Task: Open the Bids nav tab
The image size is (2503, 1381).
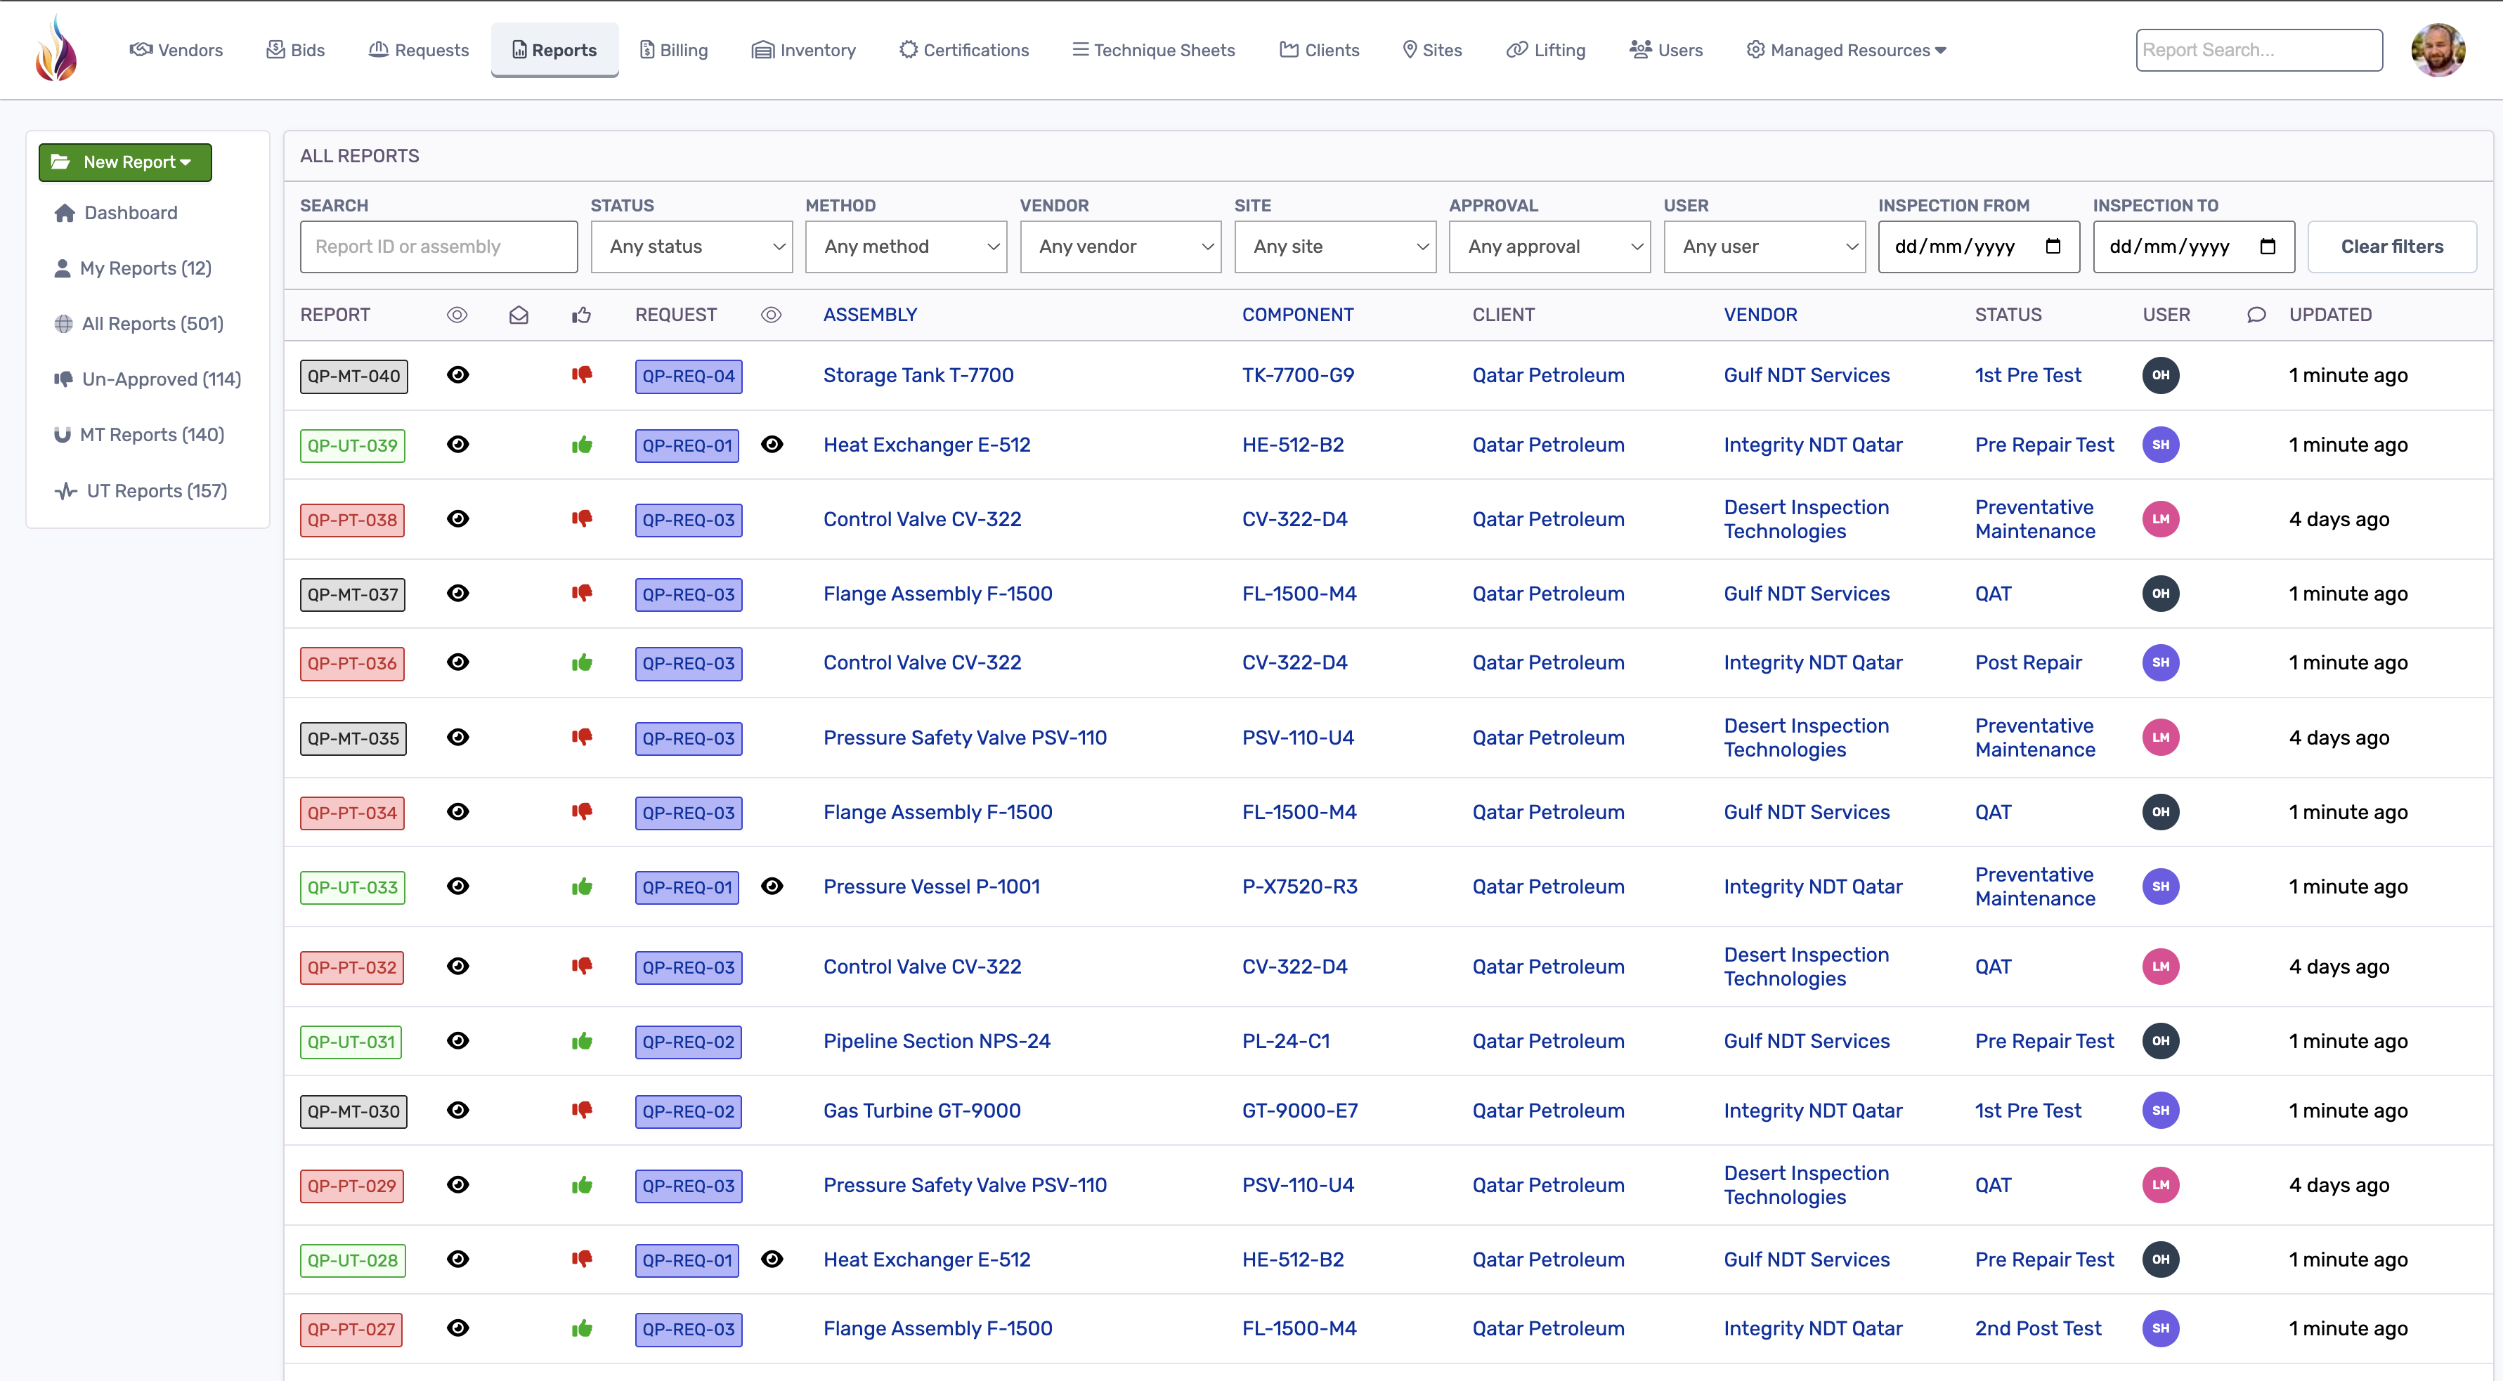Action: coord(295,50)
